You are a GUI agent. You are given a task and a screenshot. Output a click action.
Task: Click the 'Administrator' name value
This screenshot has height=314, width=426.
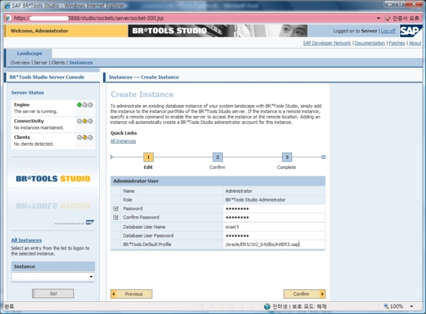coord(238,191)
